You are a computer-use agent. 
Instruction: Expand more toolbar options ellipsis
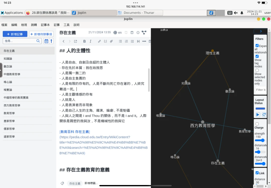pos(144,41)
